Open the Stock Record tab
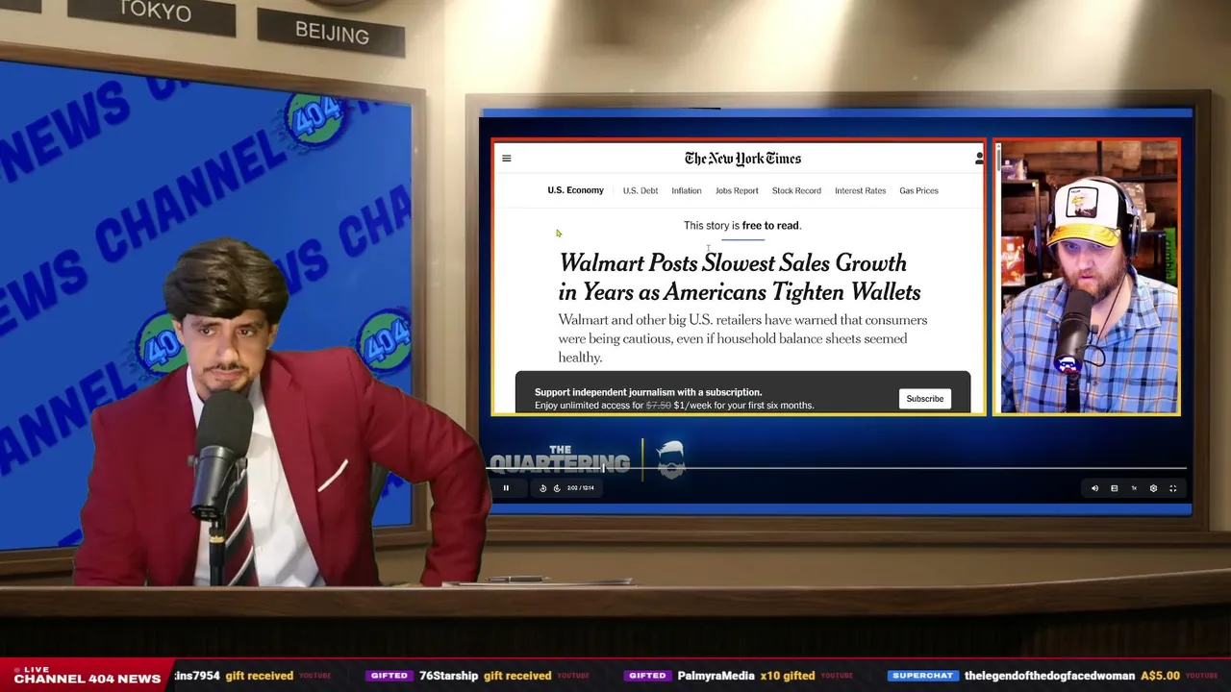Viewport: 1231px width, 692px height. pyautogui.click(x=796, y=190)
